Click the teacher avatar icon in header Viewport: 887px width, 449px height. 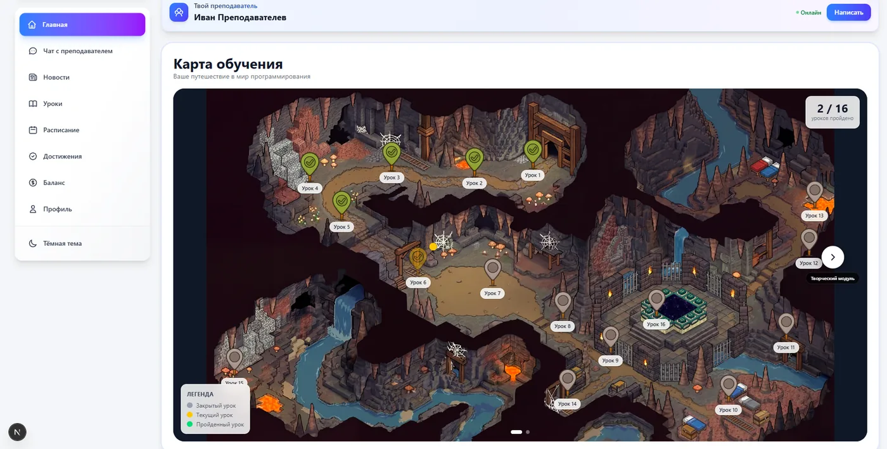179,12
